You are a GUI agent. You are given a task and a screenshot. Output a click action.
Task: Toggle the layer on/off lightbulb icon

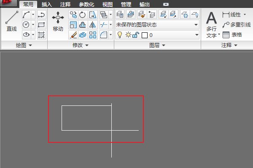tap(120, 35)
